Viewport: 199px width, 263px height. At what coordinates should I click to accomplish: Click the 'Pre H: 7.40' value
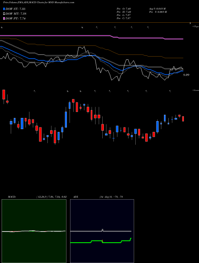click(124, 12)
